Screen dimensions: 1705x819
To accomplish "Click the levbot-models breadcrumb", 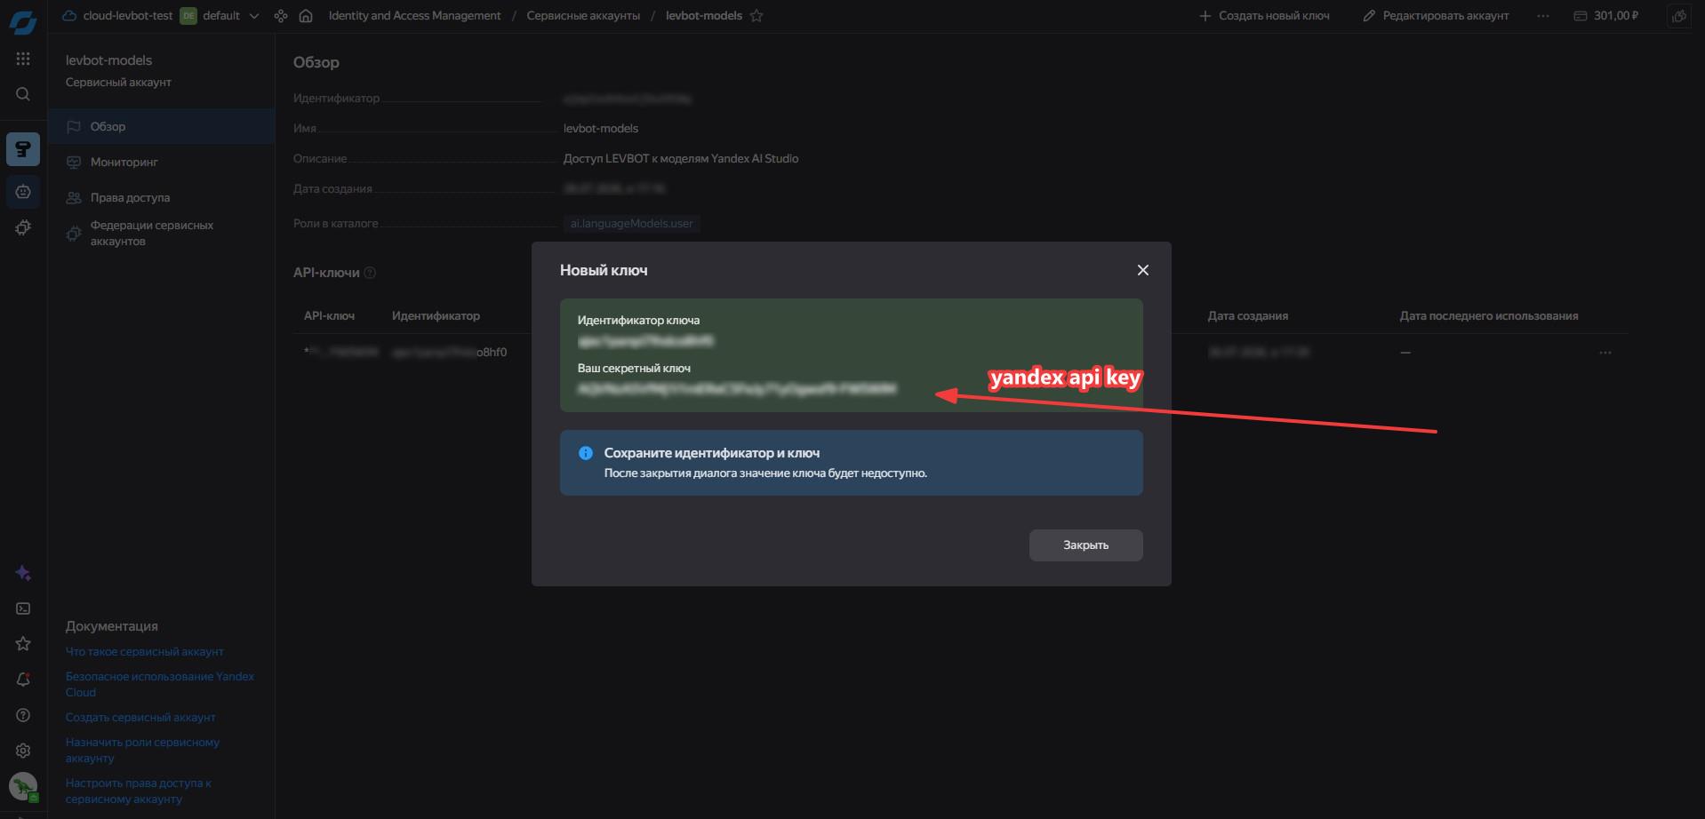I will tap(704, 16).
